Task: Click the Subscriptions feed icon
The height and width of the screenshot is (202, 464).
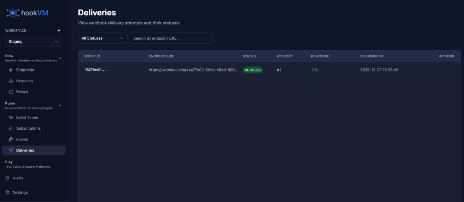Action: [x=11, y=128]
